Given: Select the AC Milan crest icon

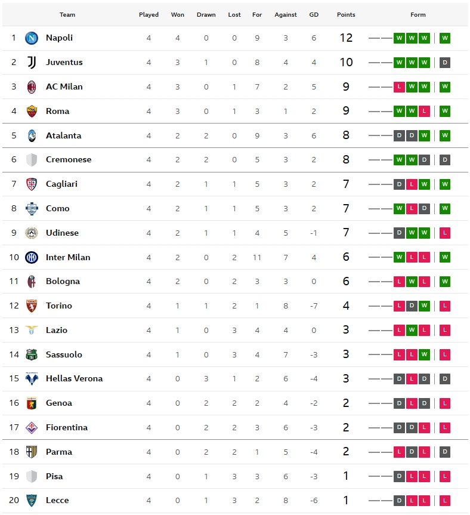Looking at the screenshot, I should [32, 87].
